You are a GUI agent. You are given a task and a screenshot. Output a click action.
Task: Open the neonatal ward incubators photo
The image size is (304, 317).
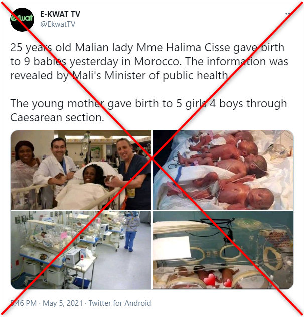(81, 250)
